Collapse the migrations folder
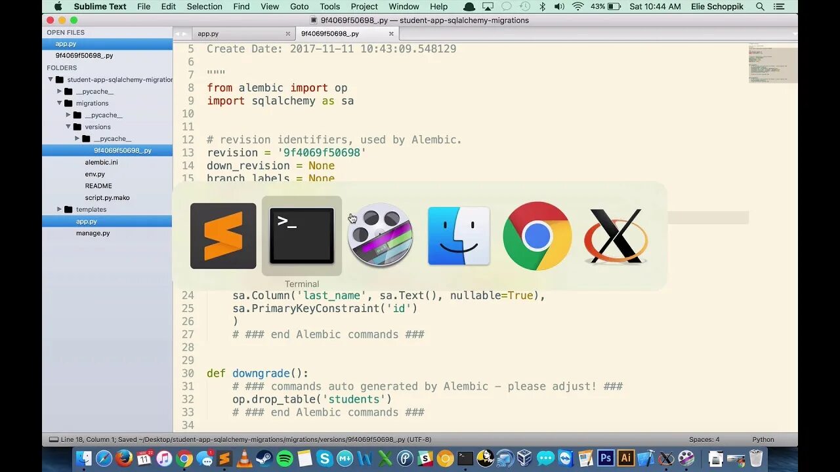This screenshot has width=840, height=472. (x=60, y=103)
